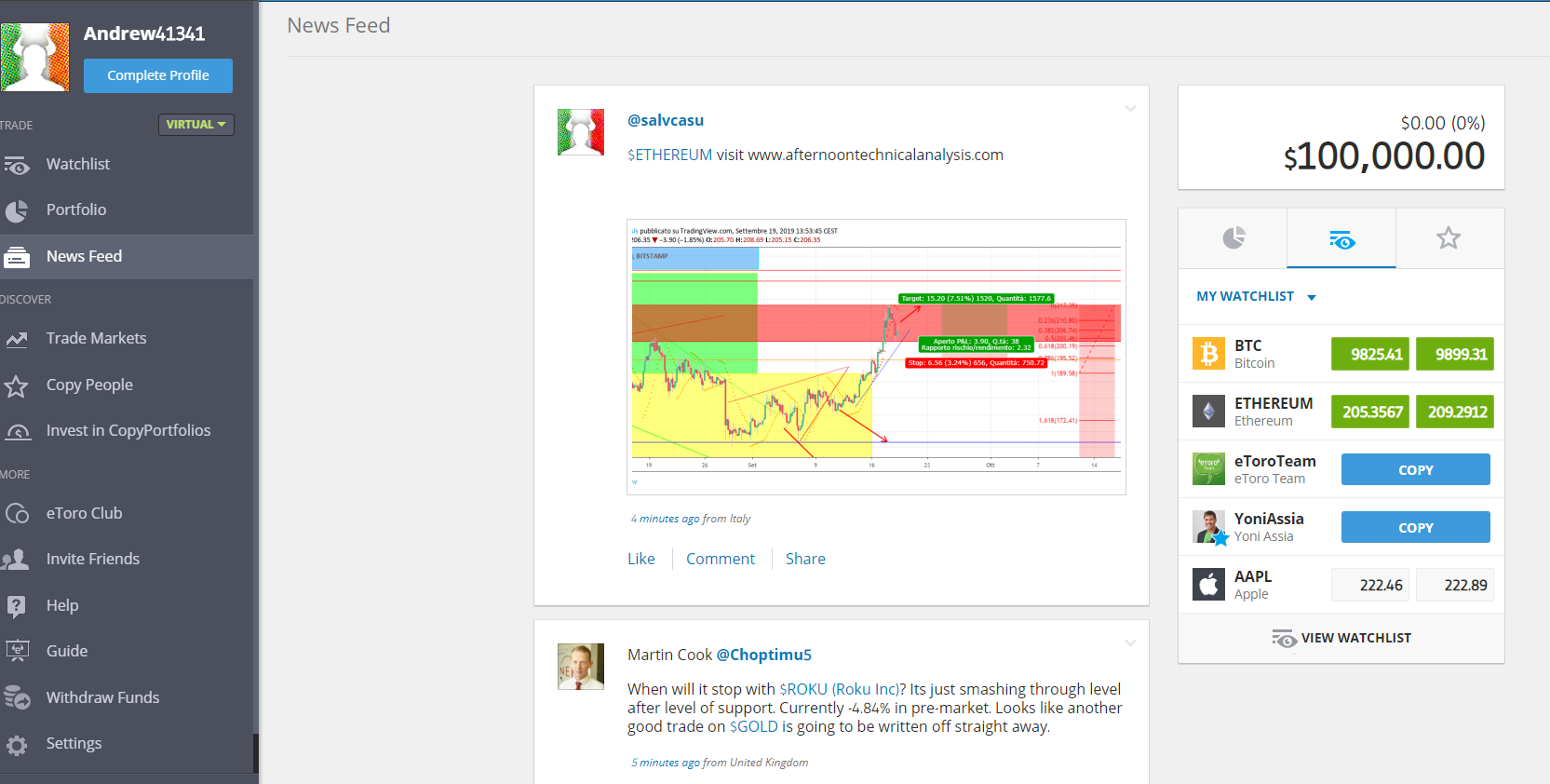Viewport: 1550px width, 784px height.
Task: Click BTC buy price 9899.31
Action: click(x=1455, y=354)
